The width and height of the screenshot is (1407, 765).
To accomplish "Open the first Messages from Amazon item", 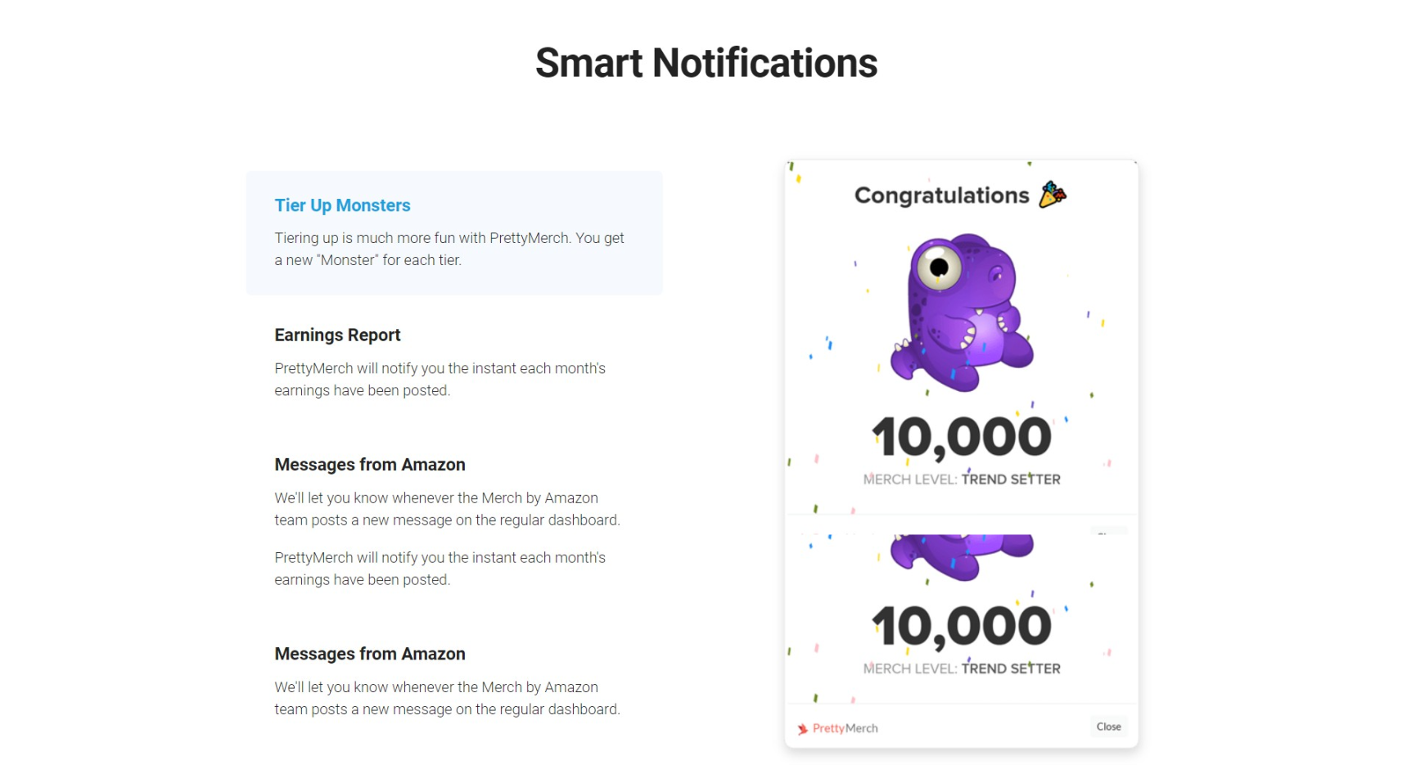I will [x=370, y=465].
